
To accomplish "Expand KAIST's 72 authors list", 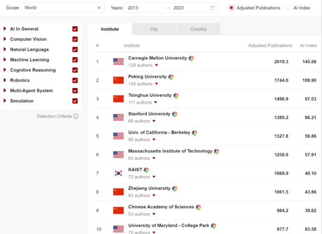I will [154, 177].
